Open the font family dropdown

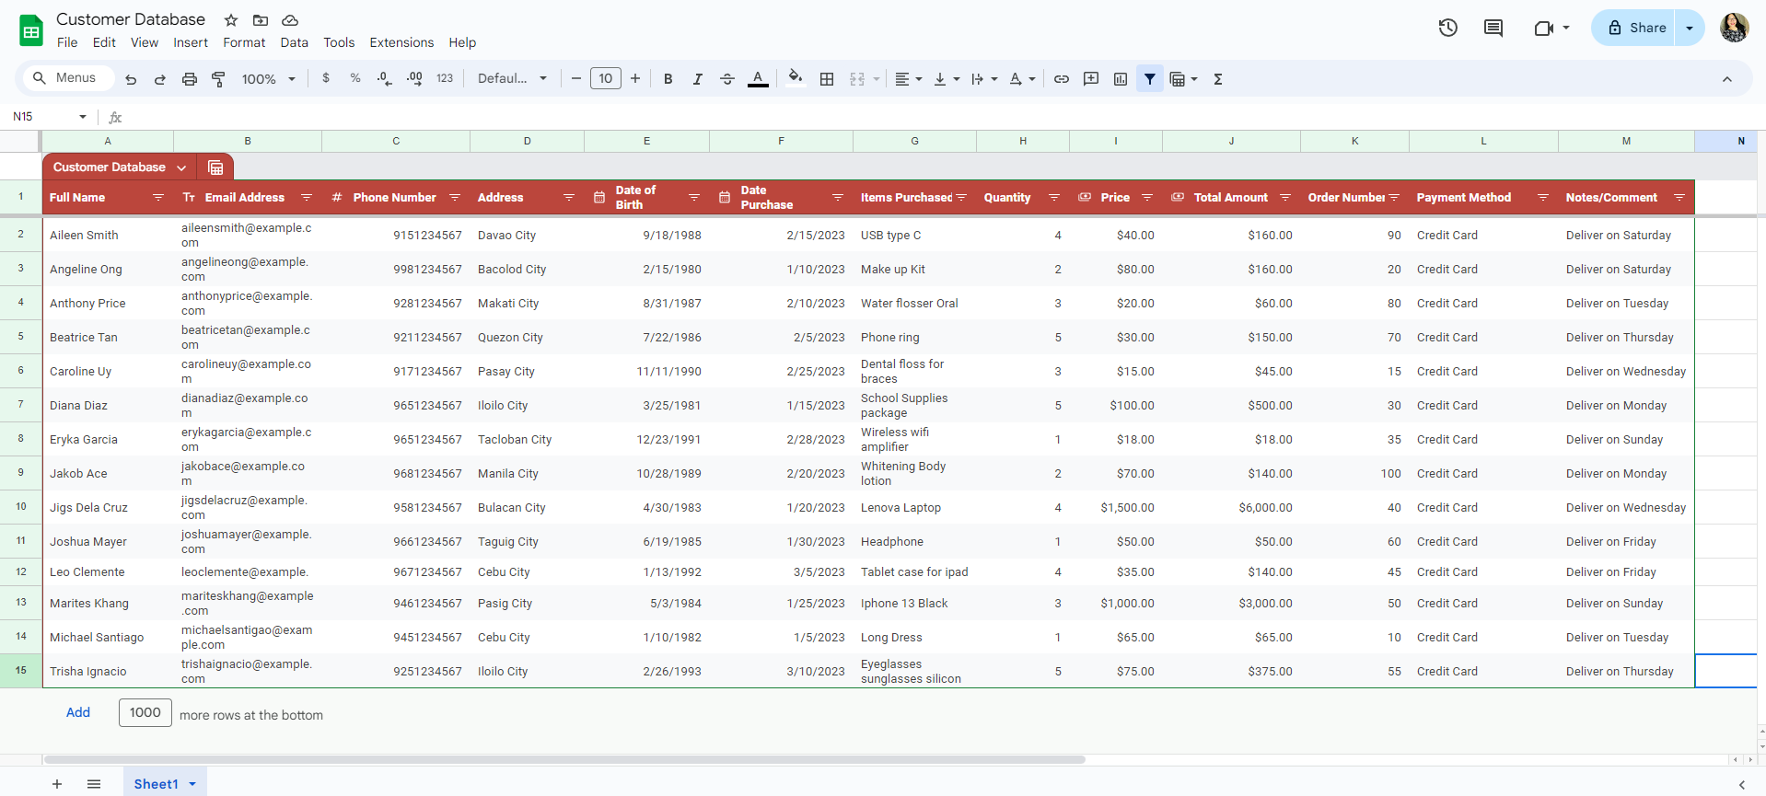[x=512, y=79]
